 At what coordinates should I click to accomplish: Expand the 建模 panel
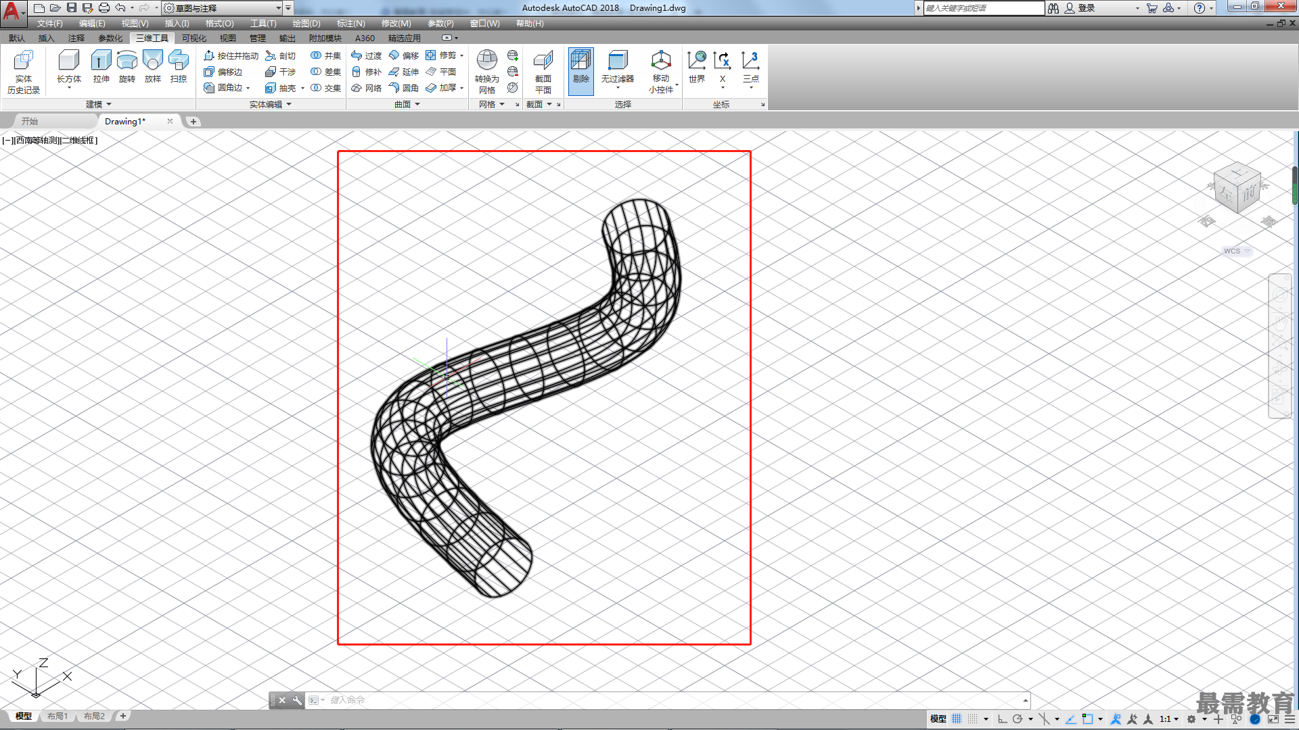point(99,104)
